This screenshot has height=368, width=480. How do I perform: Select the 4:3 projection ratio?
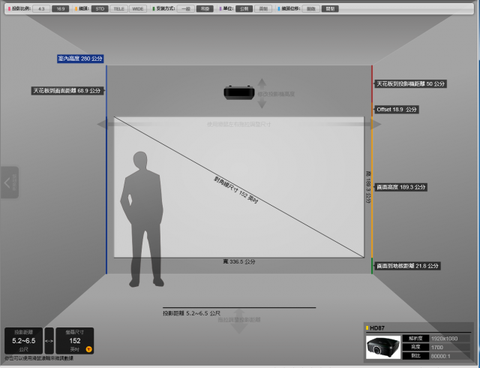click(41, 8)
